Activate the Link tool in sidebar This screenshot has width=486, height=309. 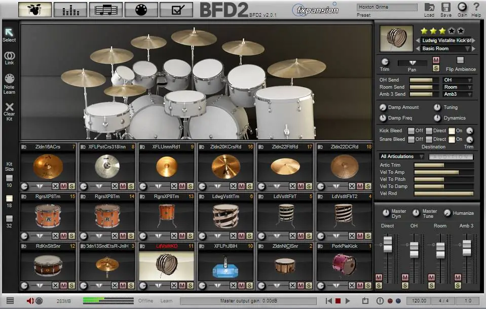[x=9, y=56]
